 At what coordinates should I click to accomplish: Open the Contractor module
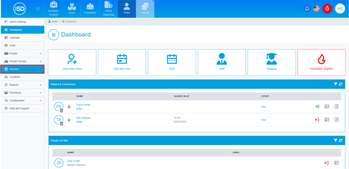(90, 9)
